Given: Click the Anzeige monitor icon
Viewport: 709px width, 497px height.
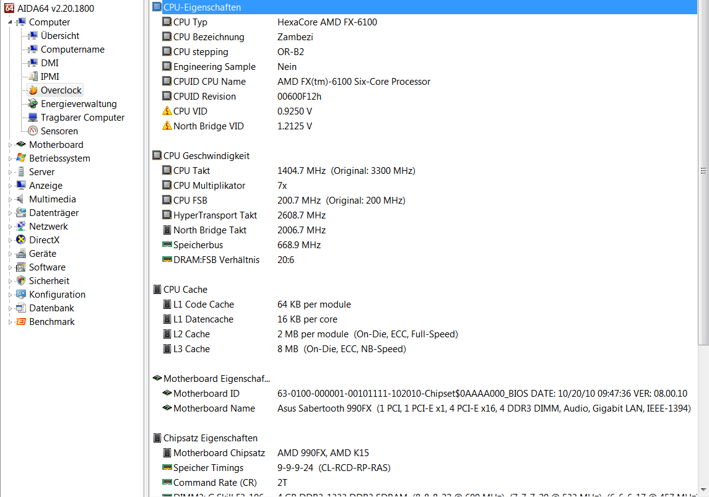Looking at the screenshot, I should [x=21, y=185].
